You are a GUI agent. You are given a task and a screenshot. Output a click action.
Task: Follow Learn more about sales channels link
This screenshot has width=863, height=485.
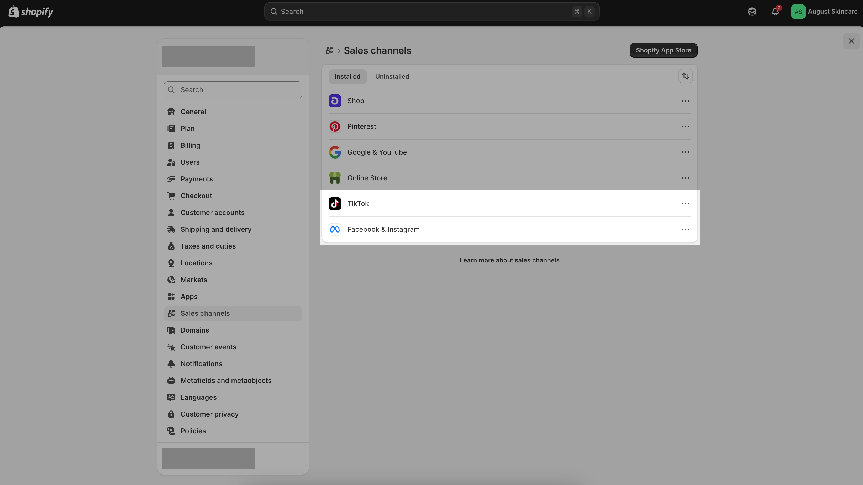(509, 260)
